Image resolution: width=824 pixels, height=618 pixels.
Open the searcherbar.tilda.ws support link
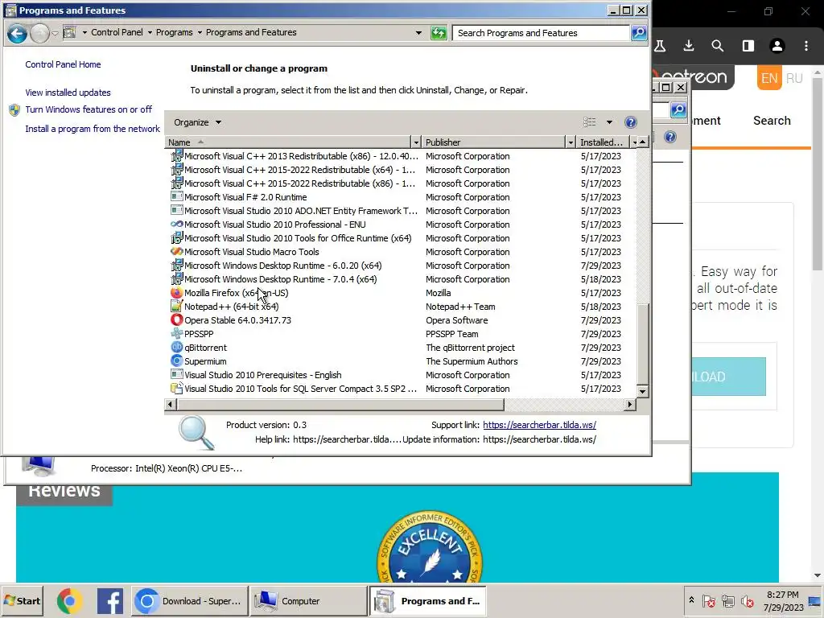coord(539,425)
